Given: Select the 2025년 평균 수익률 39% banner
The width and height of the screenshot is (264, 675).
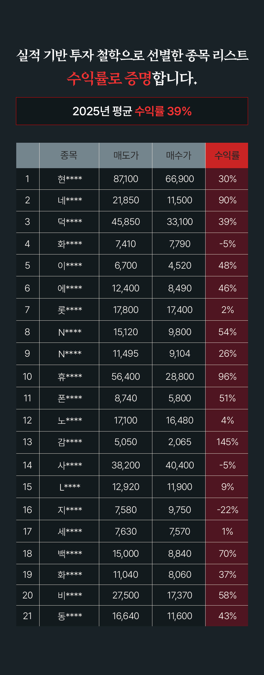Looking at the screenshot, I should (x=132, y=111).
